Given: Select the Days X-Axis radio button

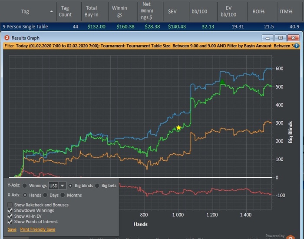Looking at the screenshot, I should click(45, 195).
